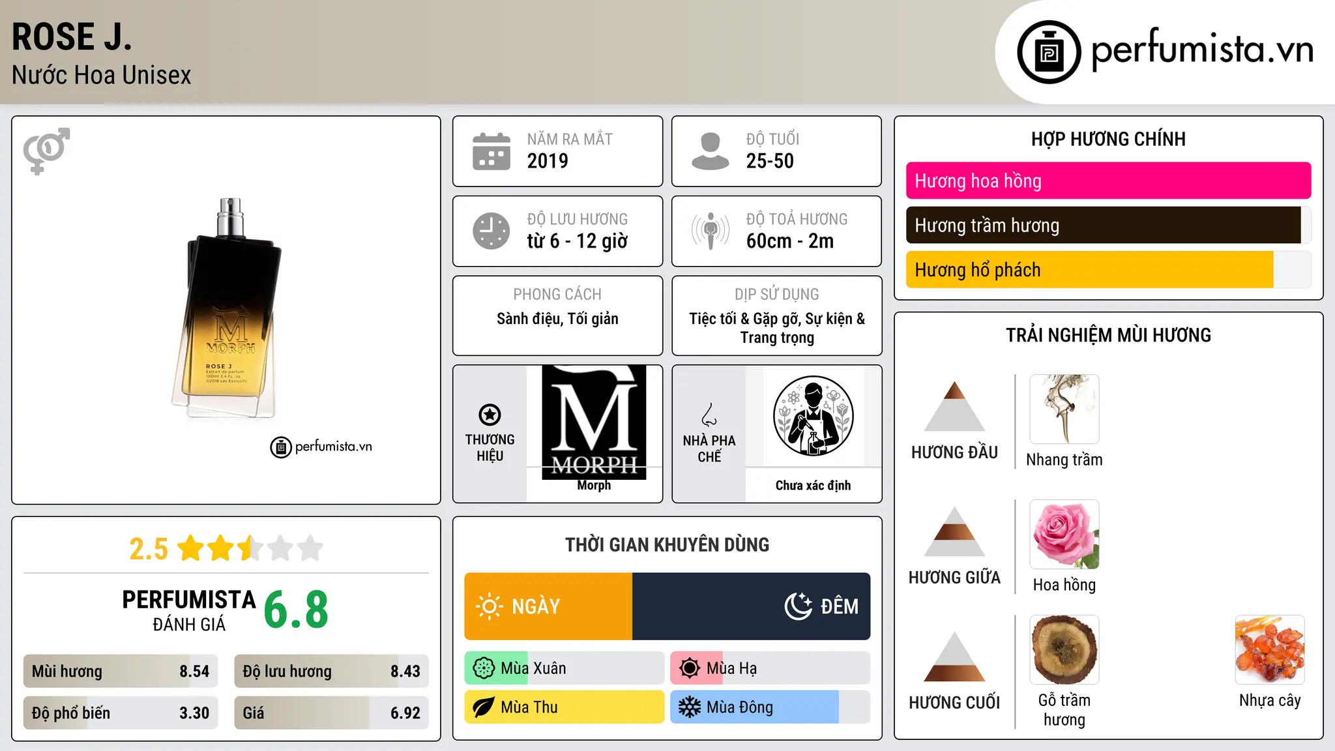
Task: Click the unisex gender symbol icon
Action: [x=46, y=151]
